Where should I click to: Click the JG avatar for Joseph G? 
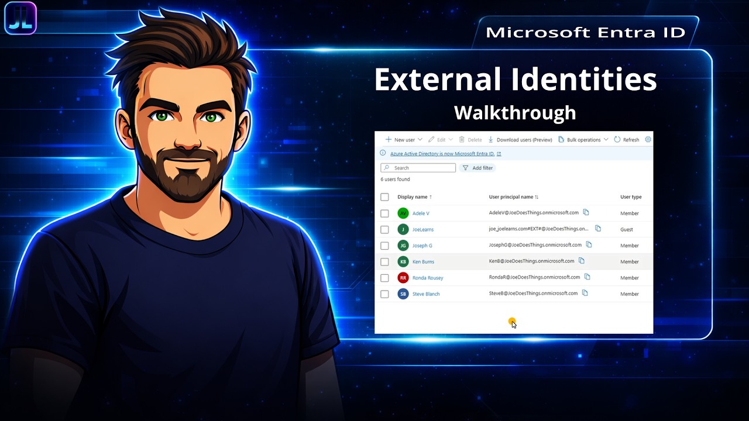pyautogui.click(x=403, y=246)
